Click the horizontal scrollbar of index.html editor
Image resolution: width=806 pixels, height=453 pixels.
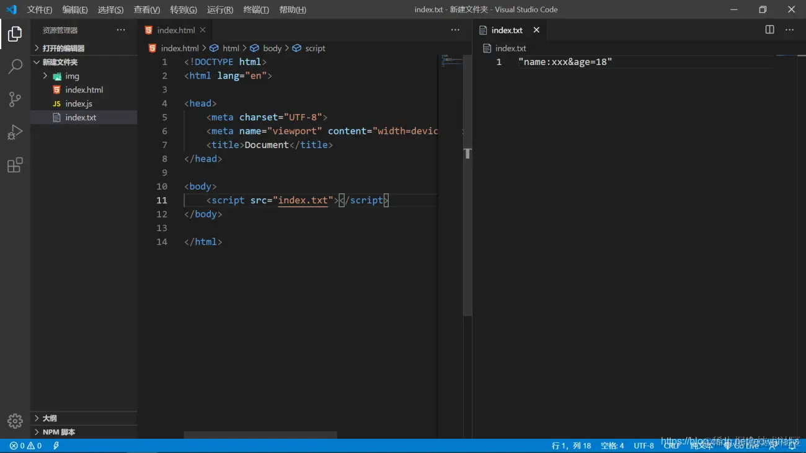[x=260, y=435]
